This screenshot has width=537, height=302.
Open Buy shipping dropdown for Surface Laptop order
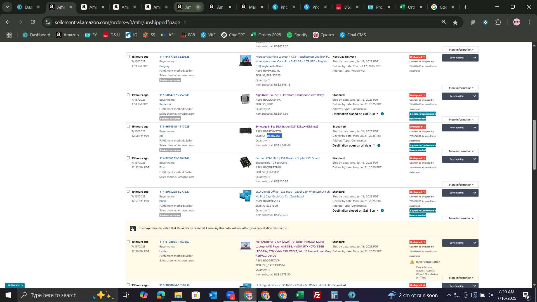[475, 58]
